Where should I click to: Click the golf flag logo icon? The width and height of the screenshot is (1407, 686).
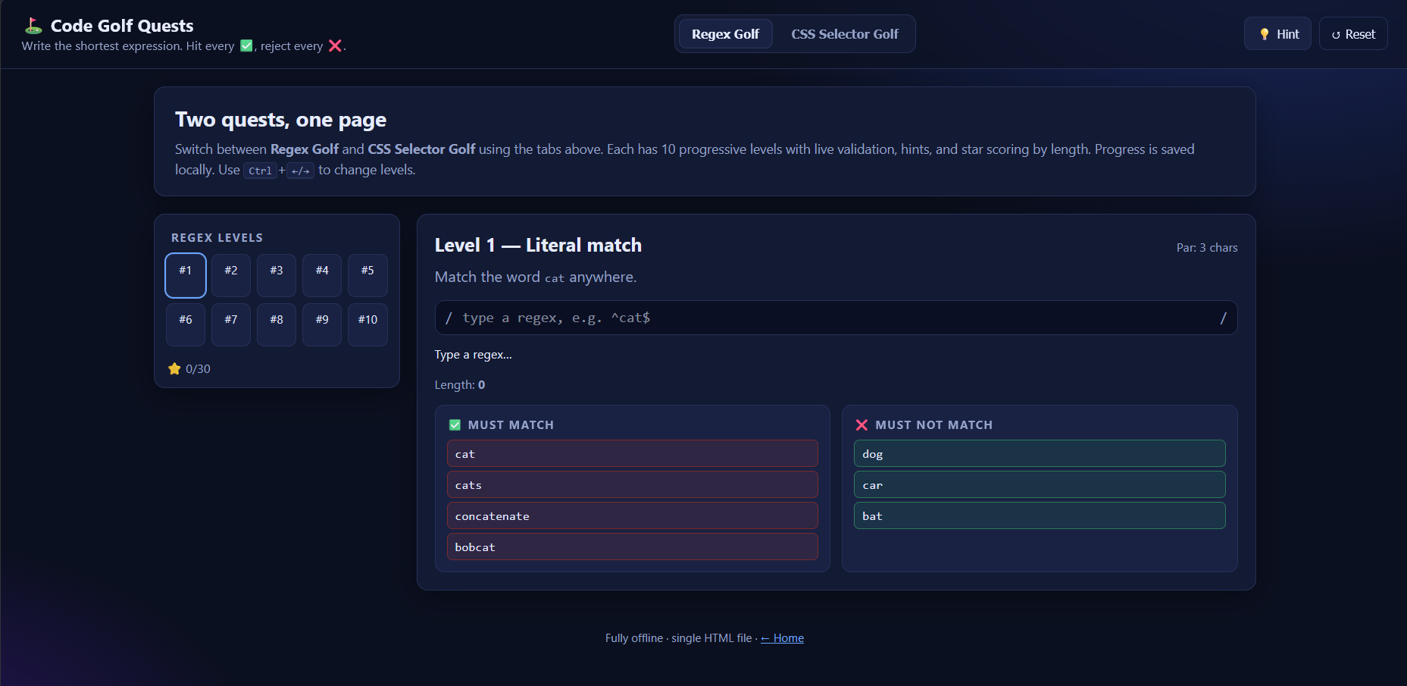click(x=33, y=26)
